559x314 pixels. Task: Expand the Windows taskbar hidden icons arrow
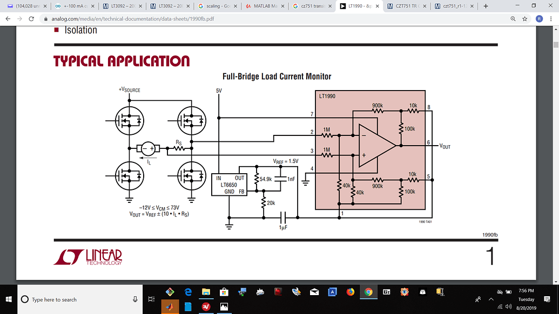[x=491, y=299]
